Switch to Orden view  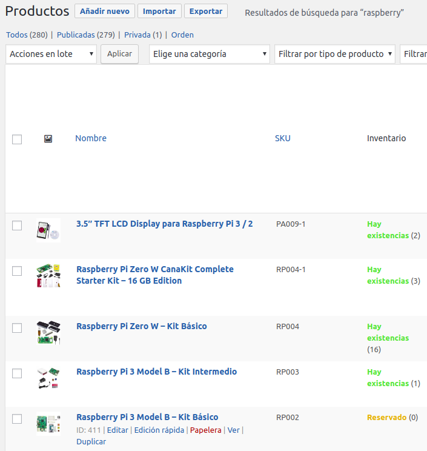click(x=182, y=35)
